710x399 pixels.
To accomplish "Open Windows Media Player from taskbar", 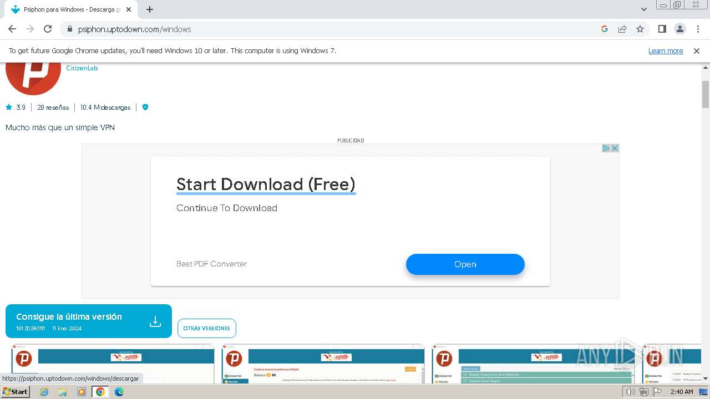I will [82, 392].
